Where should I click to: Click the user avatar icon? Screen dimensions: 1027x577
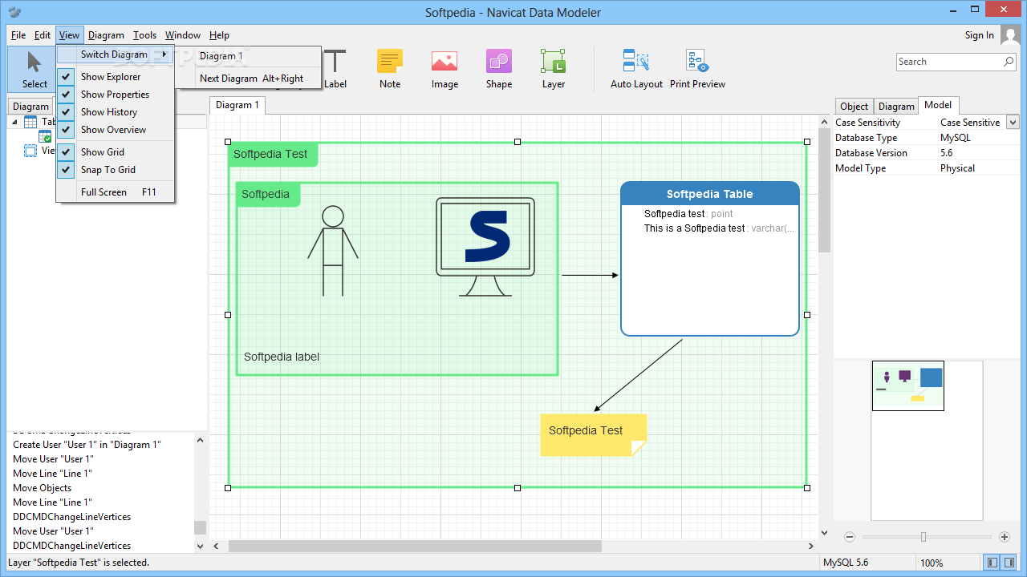(1010, 35)
